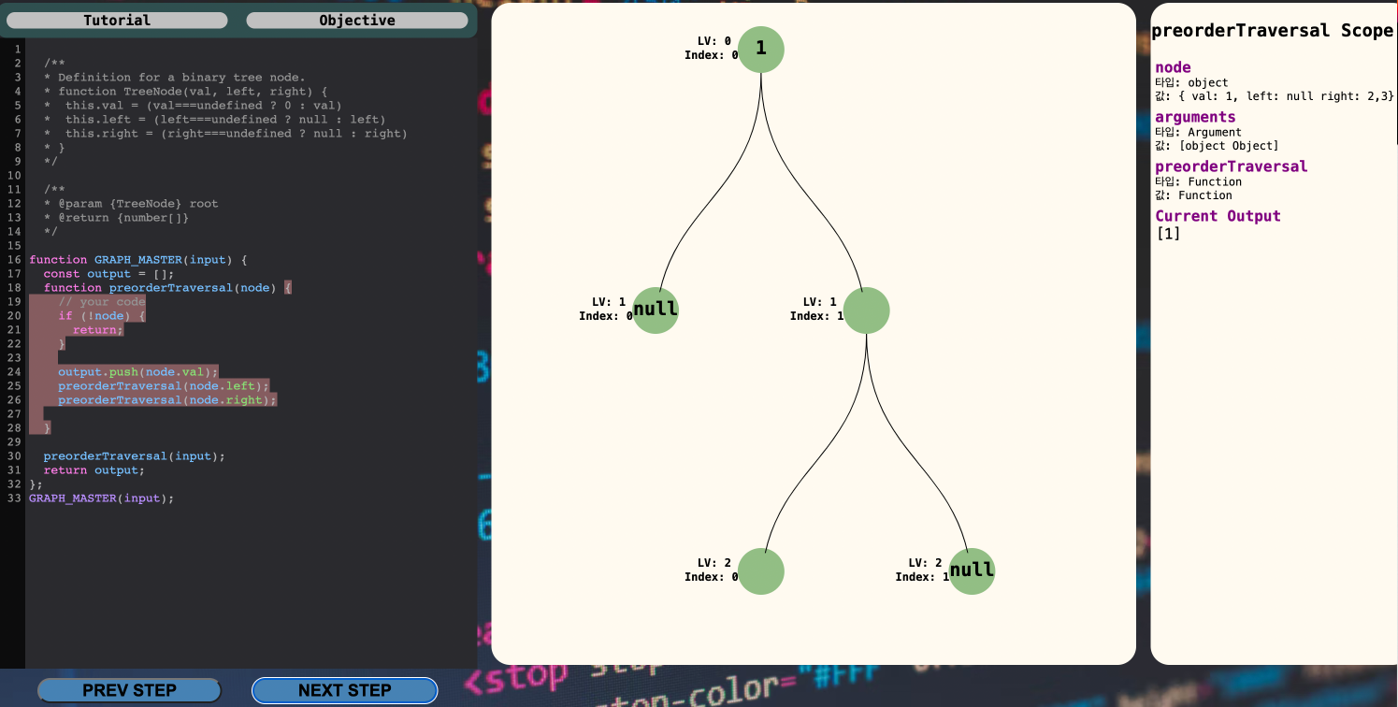Click the green node at LV 2 Index 0
This screenshot has height=707, width=1398.
point(760,571)
